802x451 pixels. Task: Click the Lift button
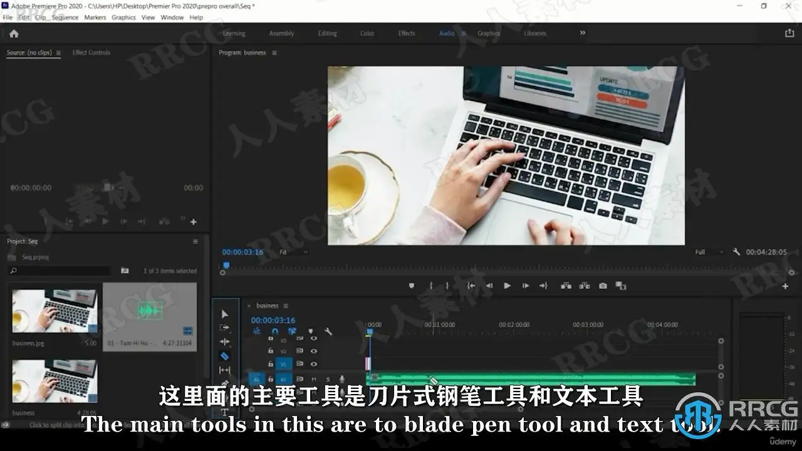[x=566, y=286]
